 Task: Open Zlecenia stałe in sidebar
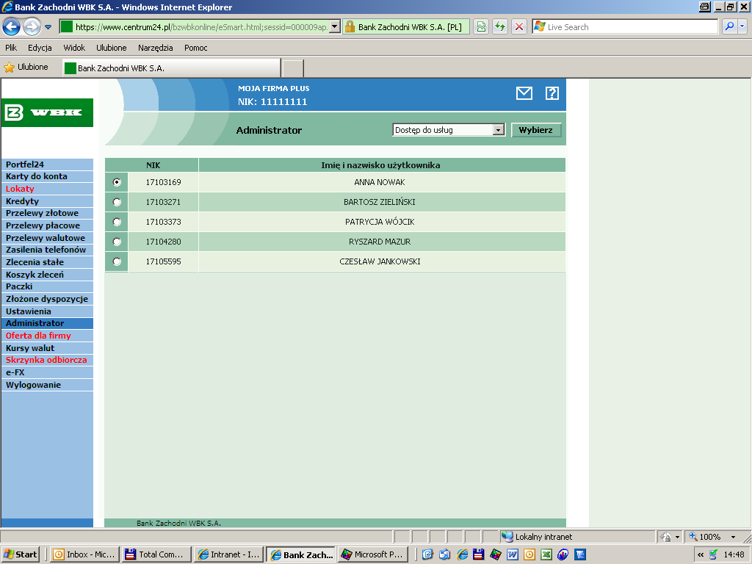47,262
